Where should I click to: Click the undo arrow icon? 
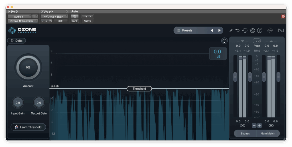pyautogui.click(x=238, y=30)
